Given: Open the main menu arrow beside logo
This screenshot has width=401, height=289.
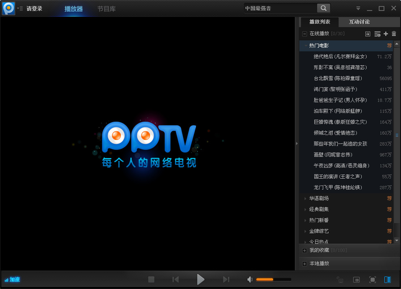Looking at the screenshot, I should pyautogui.click(x=20, y=8).
